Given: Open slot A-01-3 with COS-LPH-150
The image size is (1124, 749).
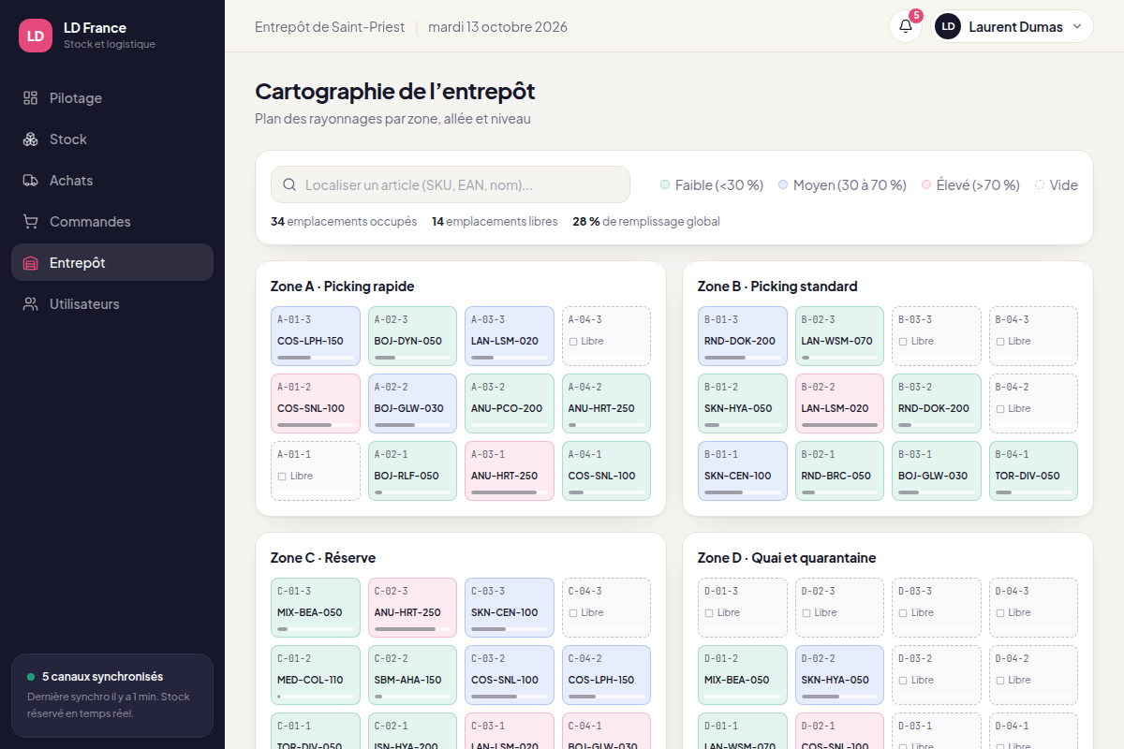Looking at the screenshot, I should click(316, 336).
